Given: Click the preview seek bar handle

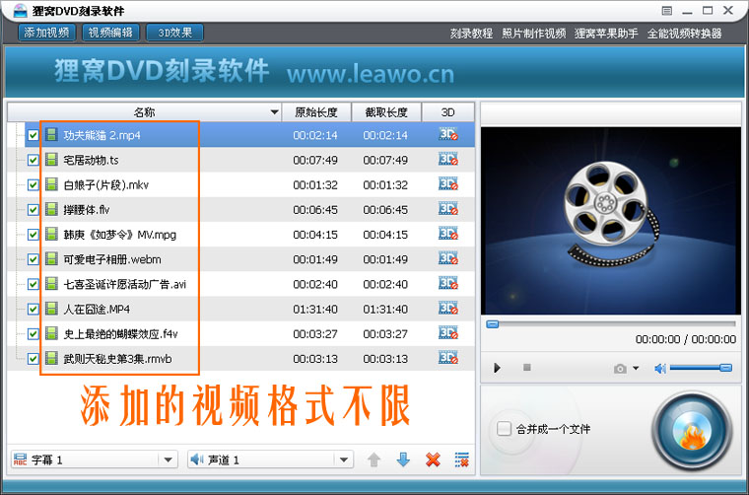Looking at the screenshot, I should pyautogui.click(x=493, y=324).
